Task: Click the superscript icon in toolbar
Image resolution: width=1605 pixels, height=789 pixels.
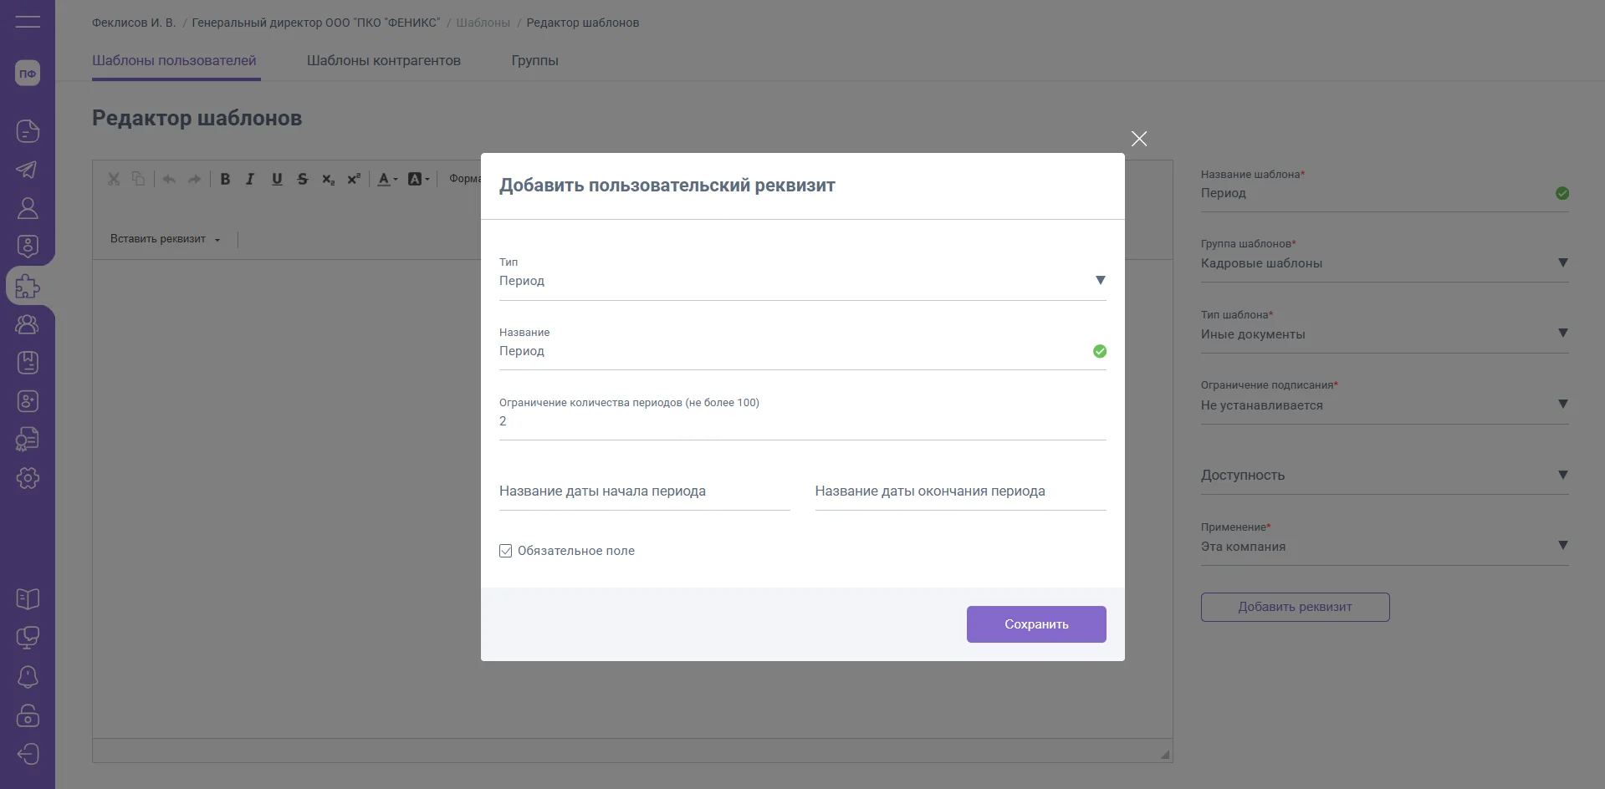Action: [354, 179]
